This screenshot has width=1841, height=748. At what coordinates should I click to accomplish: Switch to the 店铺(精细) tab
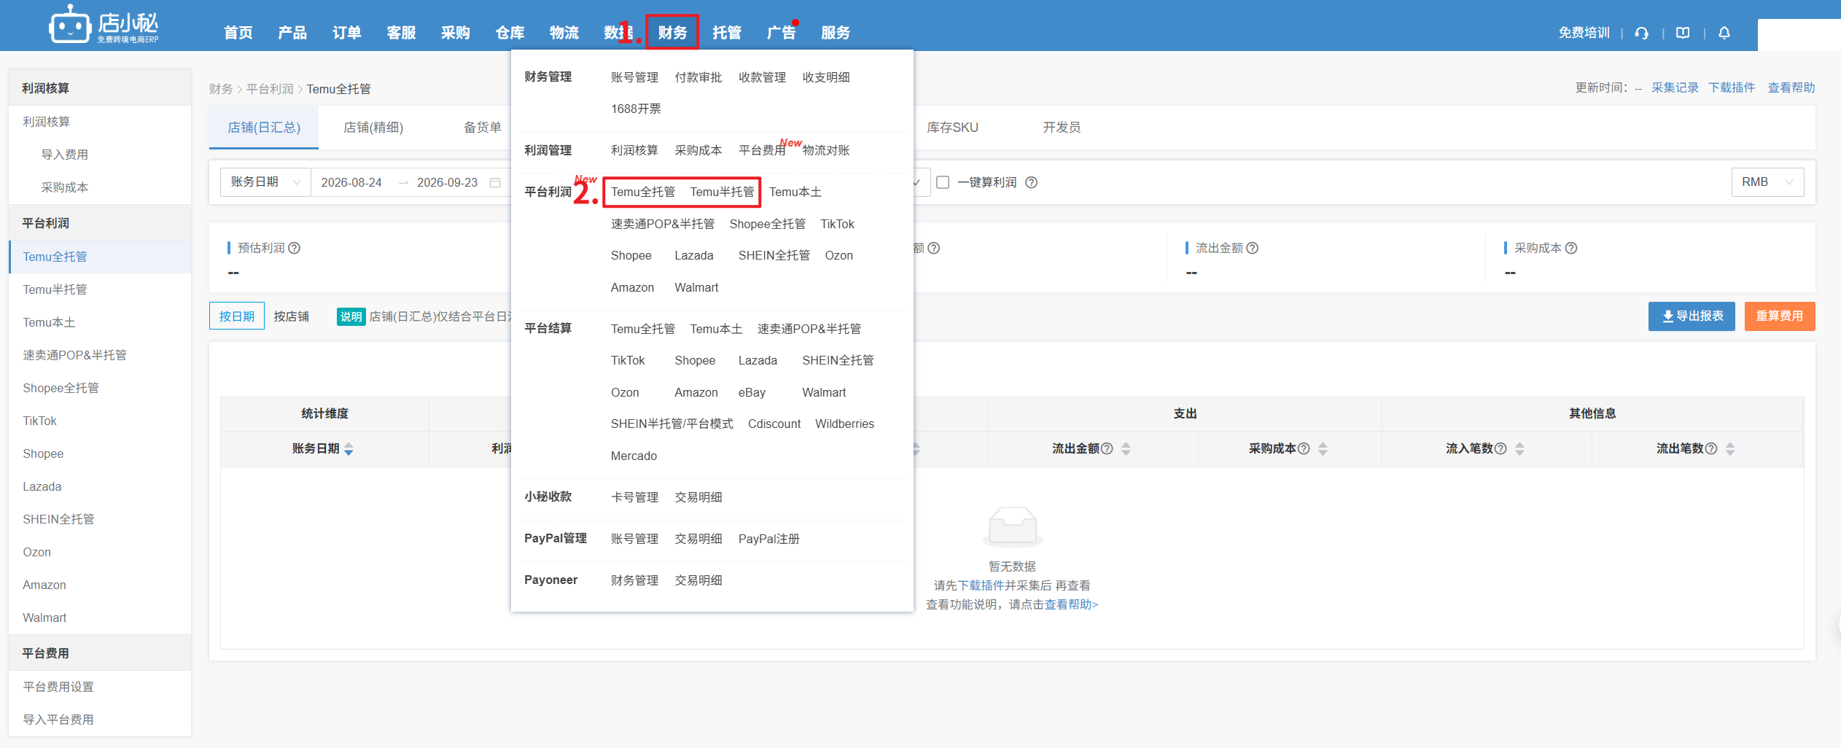pyautogui.click(x=373, y=128)
